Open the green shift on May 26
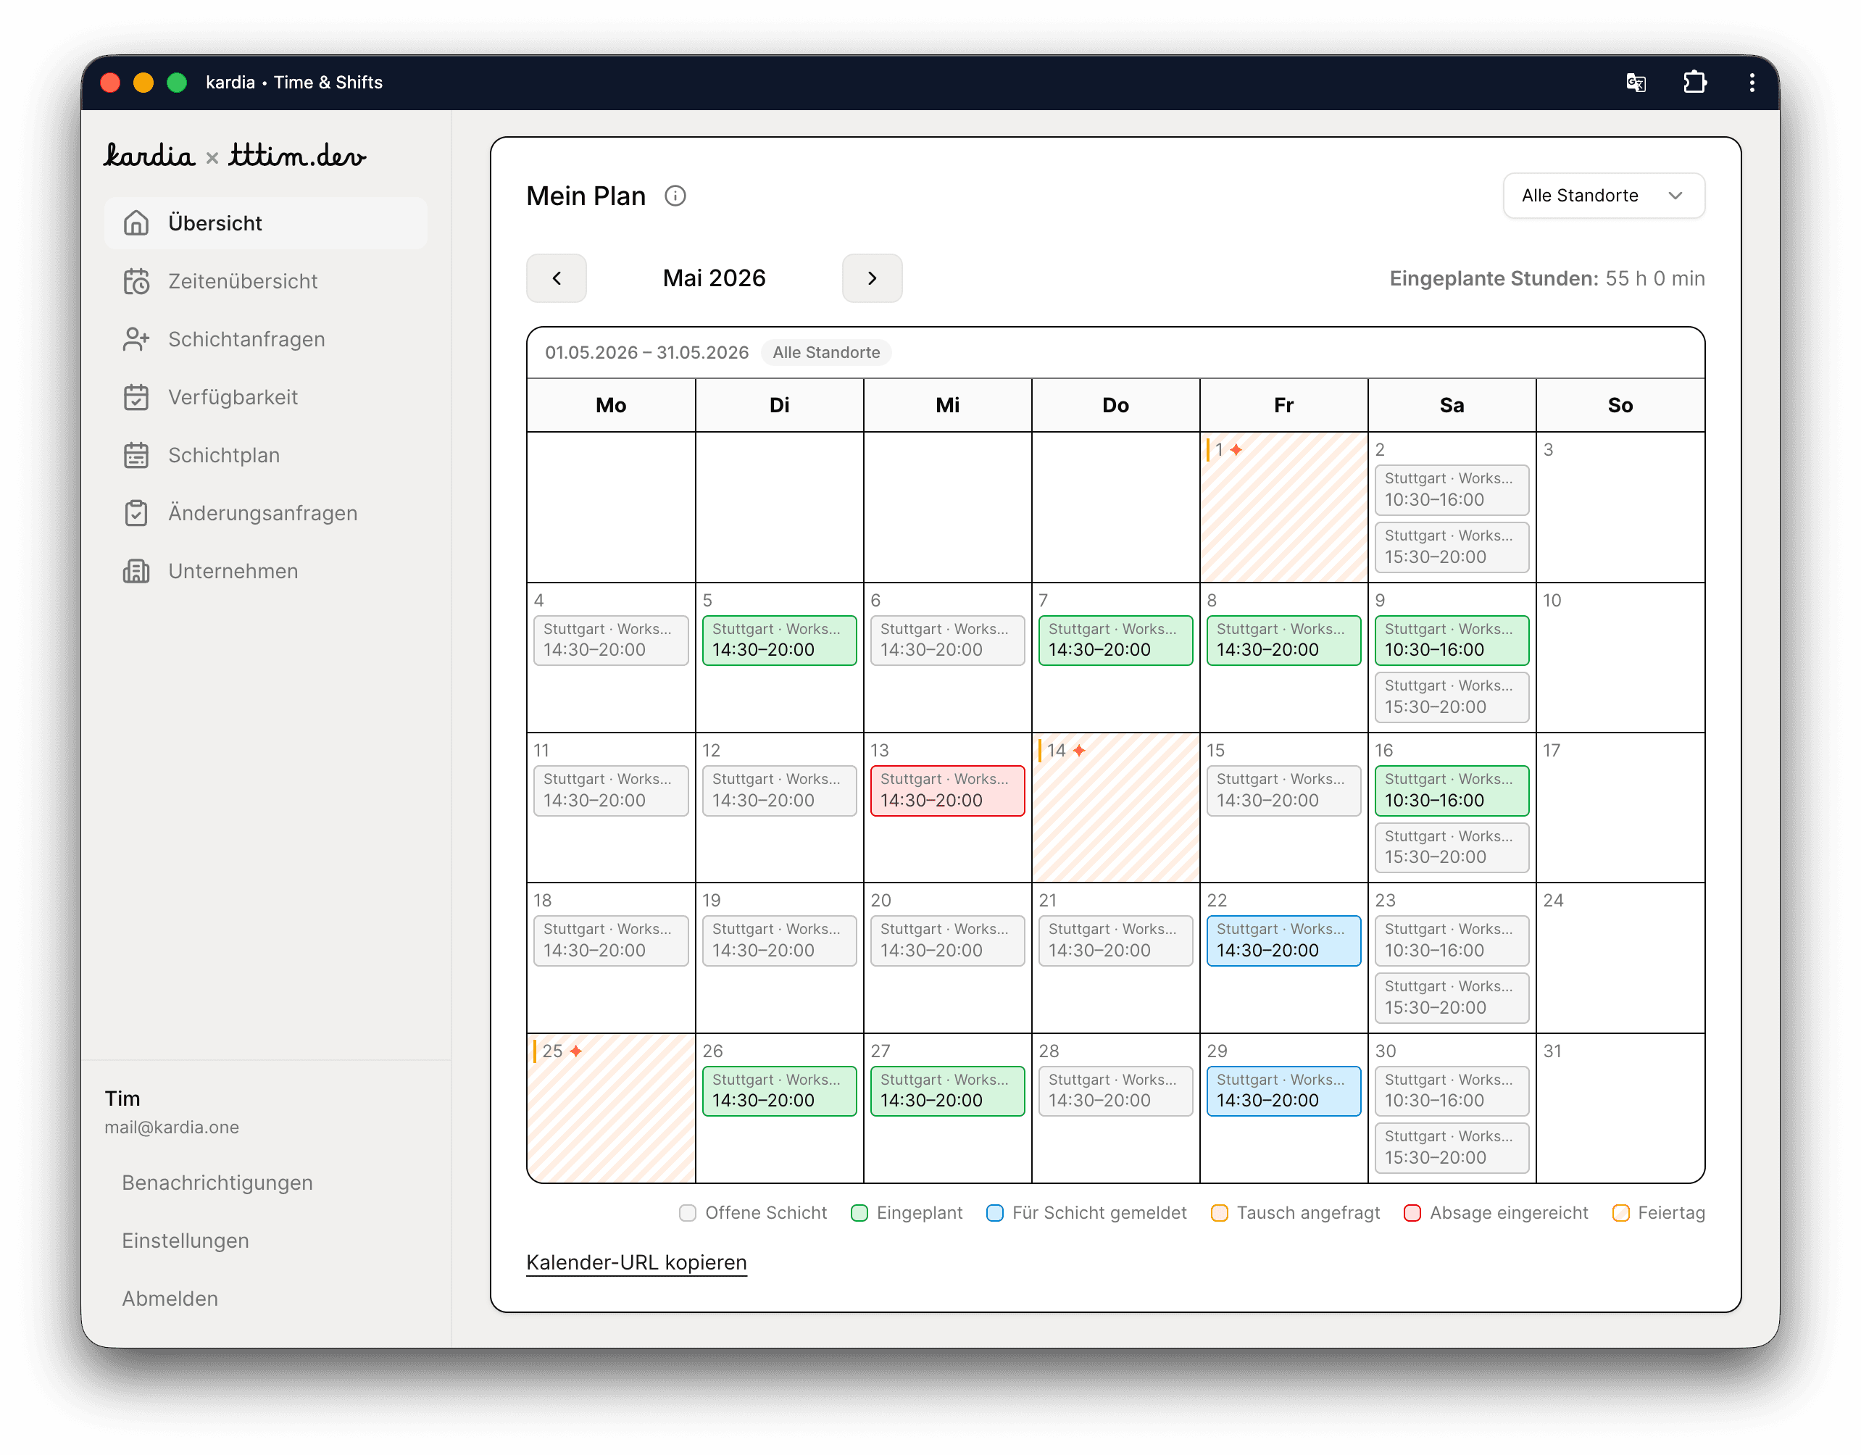This screenshot has width=1861, height=1455. [x=779, y=1091]
